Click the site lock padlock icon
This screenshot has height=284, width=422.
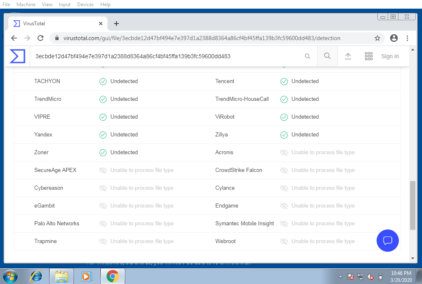click(x=57, y=38)
